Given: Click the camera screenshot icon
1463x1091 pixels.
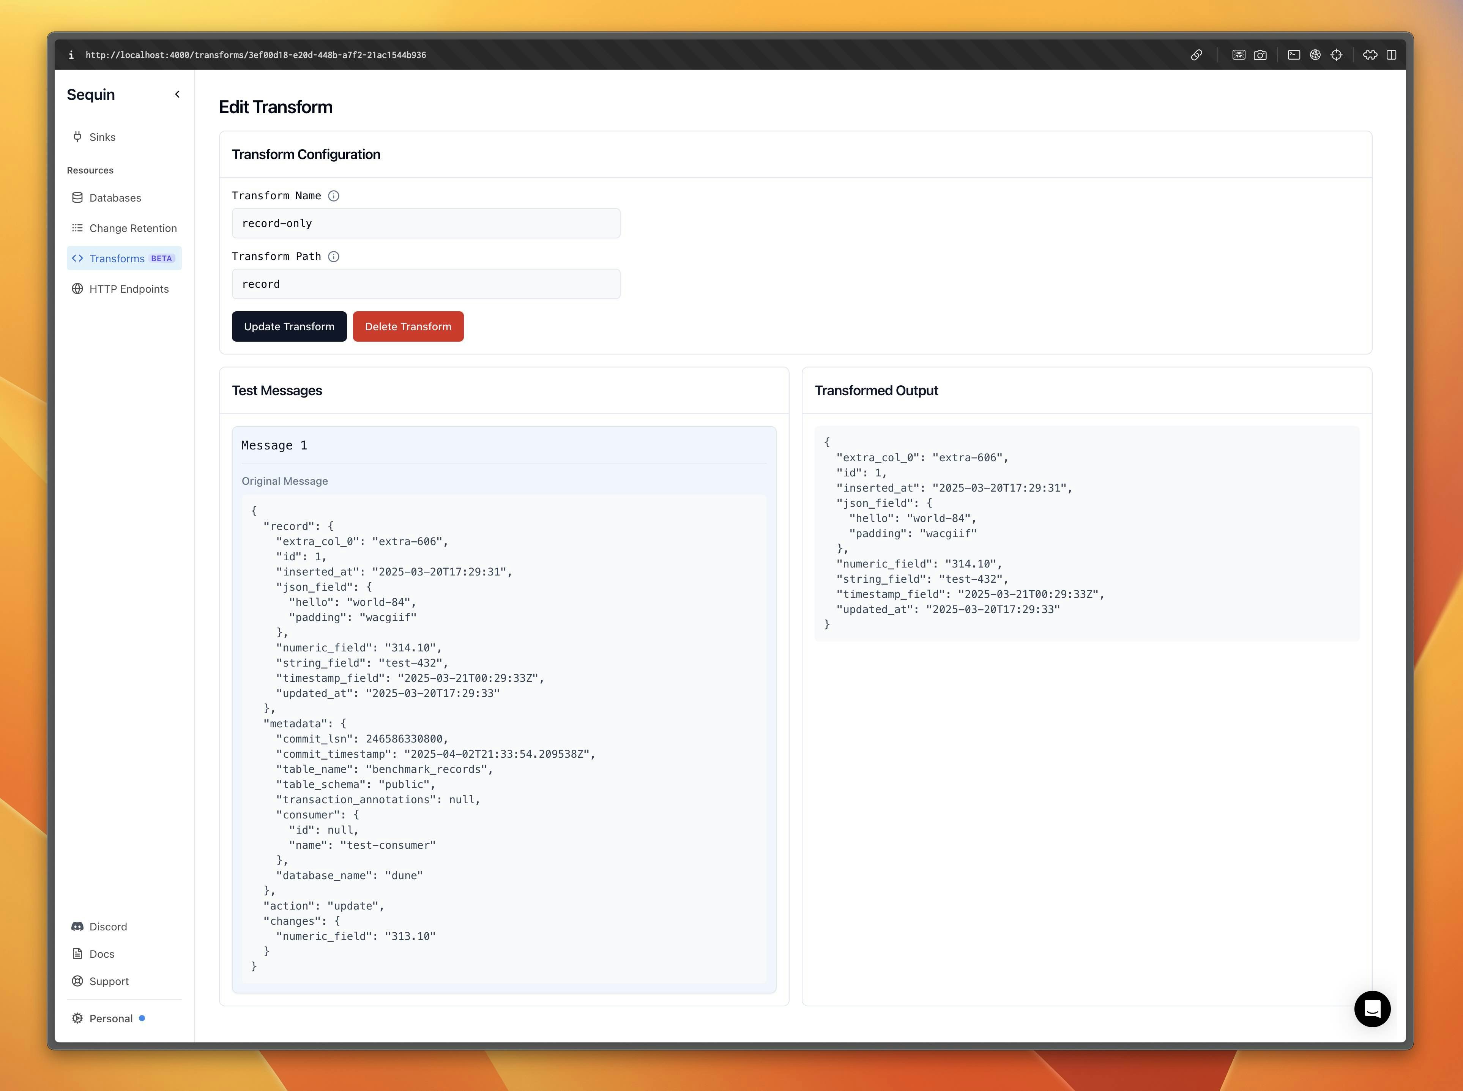Looking at the screenshot, I should [1260, 55].
